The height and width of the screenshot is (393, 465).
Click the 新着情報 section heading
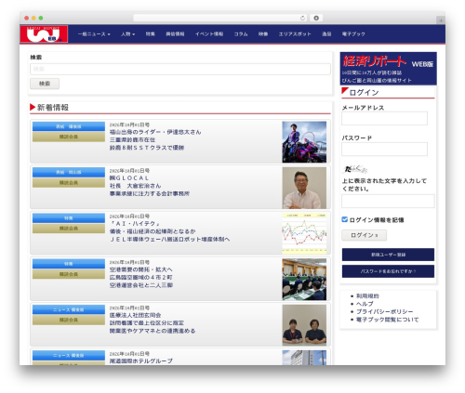pyautogui.click(x=53, y=108)
